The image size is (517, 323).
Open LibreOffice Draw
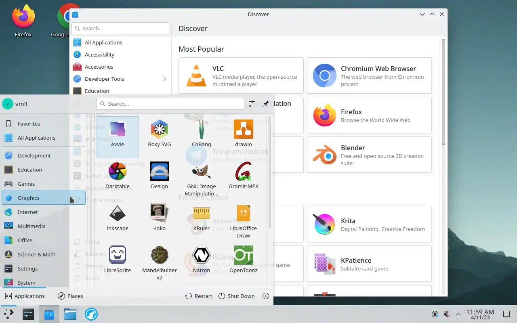(244, 221)
